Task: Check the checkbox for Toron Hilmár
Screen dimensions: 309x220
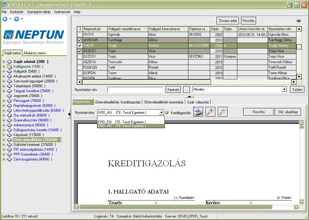Action: coord(80,73)
